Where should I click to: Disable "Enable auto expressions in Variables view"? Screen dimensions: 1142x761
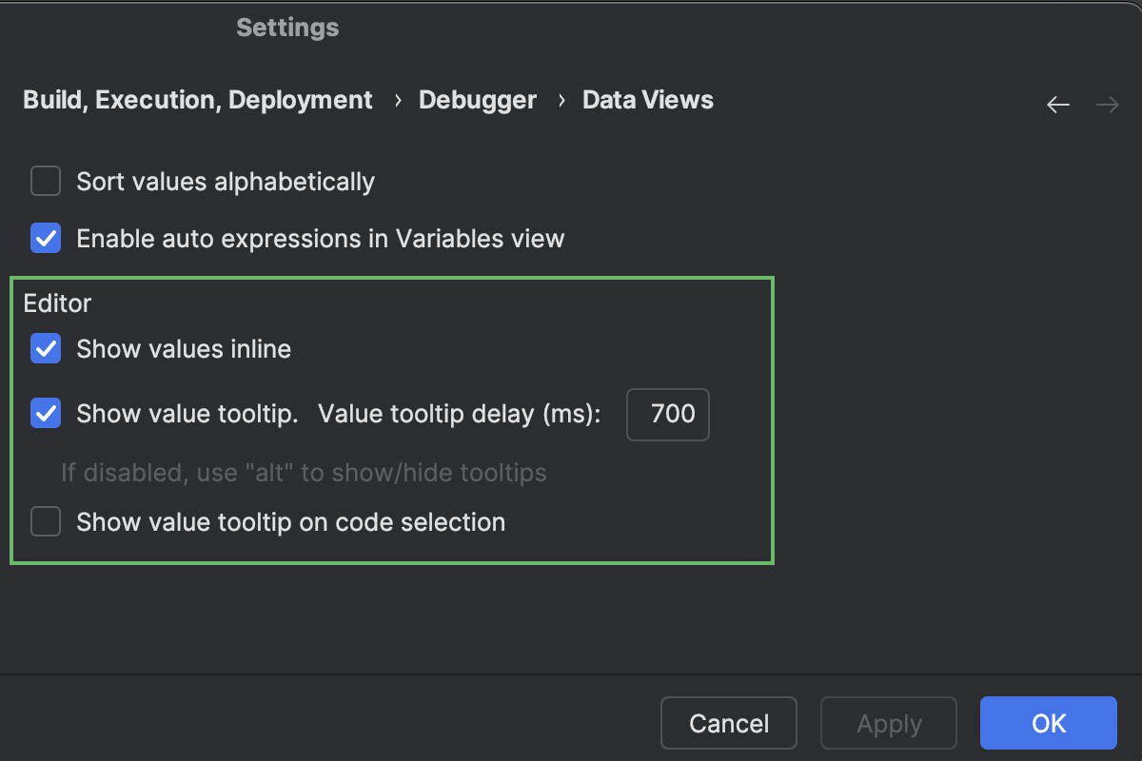pos(45,238)
